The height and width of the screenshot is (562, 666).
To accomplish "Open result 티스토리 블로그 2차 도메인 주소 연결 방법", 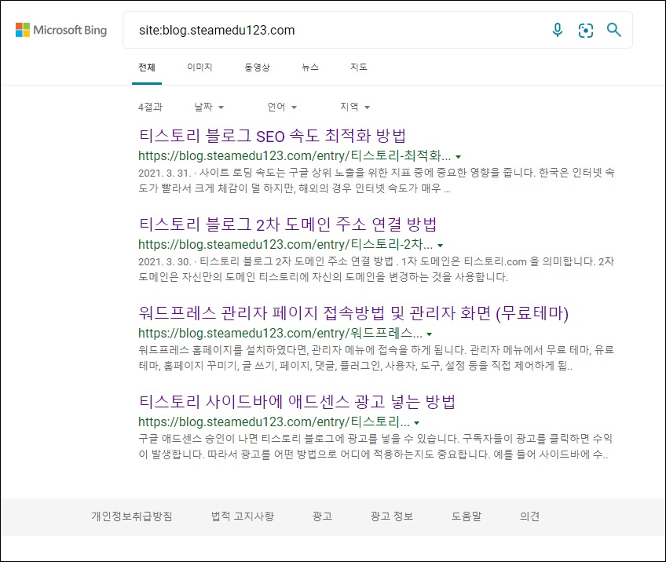I will pos(287,224).
